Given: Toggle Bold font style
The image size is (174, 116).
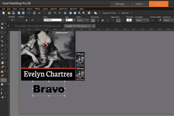Looking at the screenshot, I should tap(93, 20).
